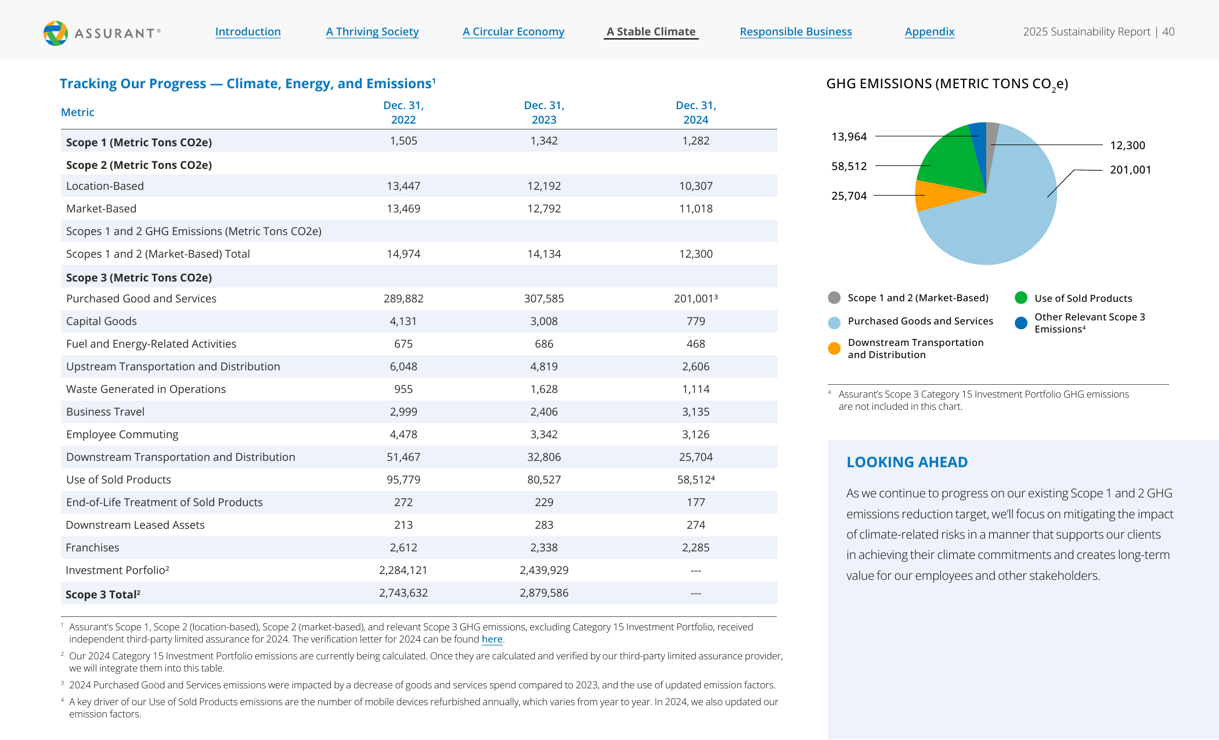Click the Business Travel row label
This screenshot has height=740, width=1219.
105,411
